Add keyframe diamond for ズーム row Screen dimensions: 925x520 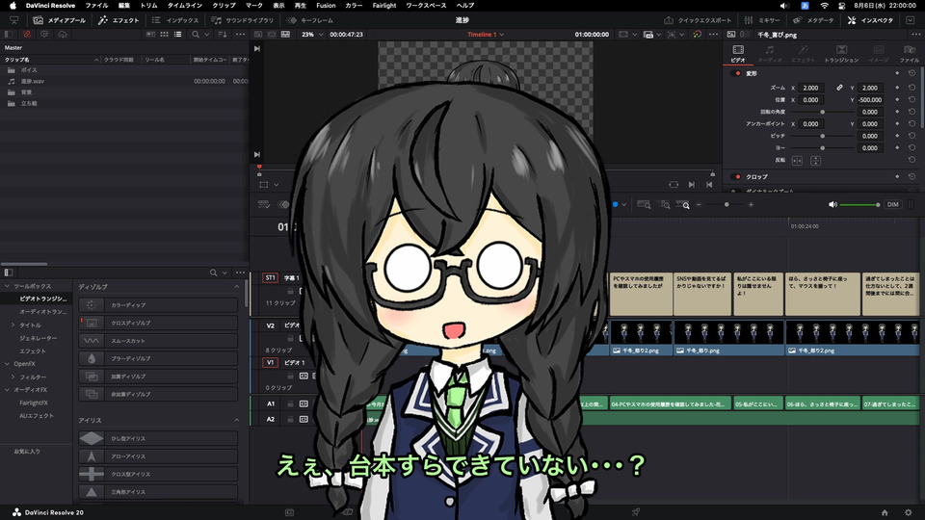(897, 88)
